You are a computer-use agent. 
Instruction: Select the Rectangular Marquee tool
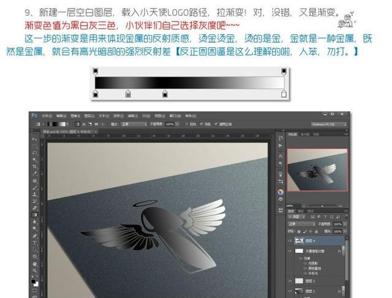pyautogui.click(x=34, y=146)
